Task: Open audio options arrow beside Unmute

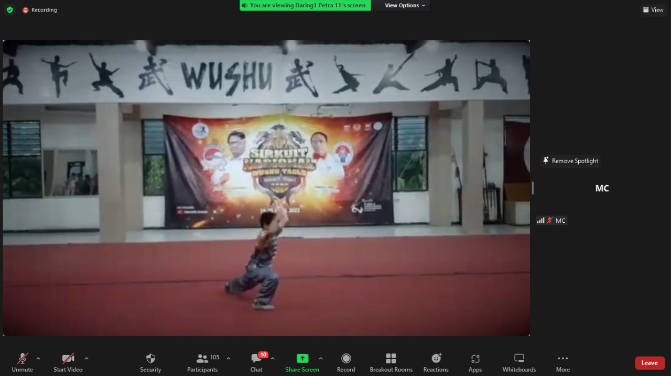Action: point(38,359)
